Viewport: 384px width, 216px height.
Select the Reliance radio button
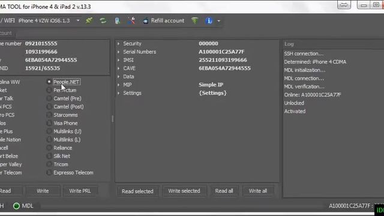click(x=49, y=148)
